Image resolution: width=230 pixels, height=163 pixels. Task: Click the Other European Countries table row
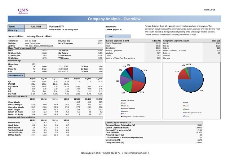[x=192, y=50]
